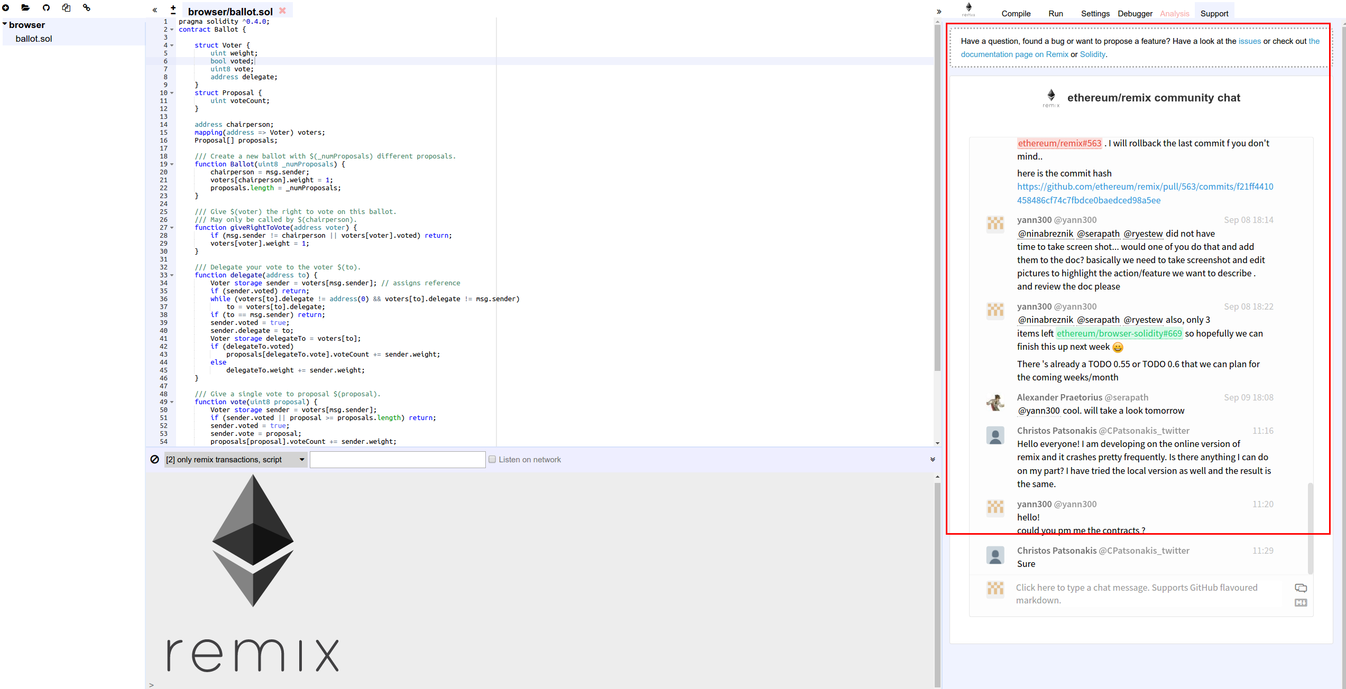Open the Debugger tab
Image resolution: width=1346 pixels, height=689 pixels.
1135,13
